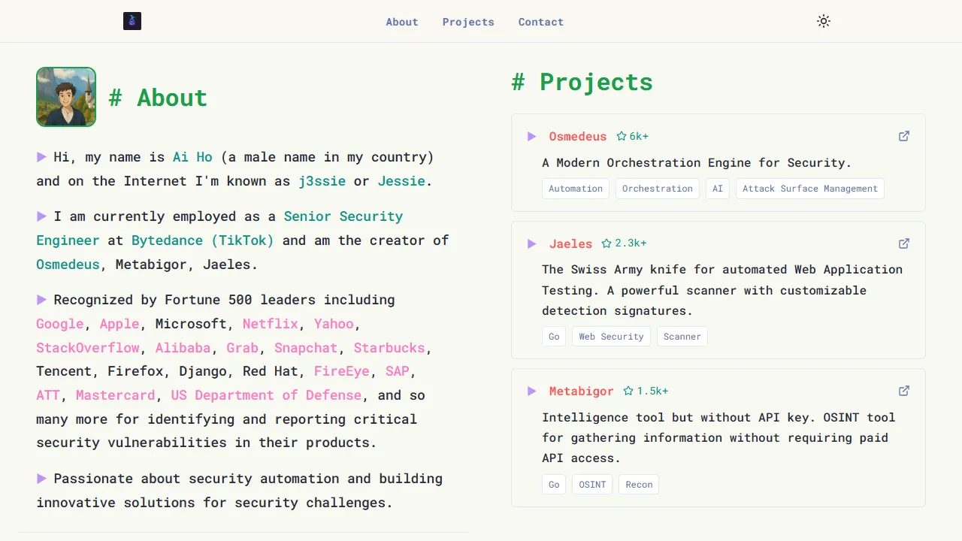Image resolution: width=962 pixels, height=541 pixels.
Task: Click the arrow bullet before 'Hi, my name'
Action: click(x=42, y=157)
